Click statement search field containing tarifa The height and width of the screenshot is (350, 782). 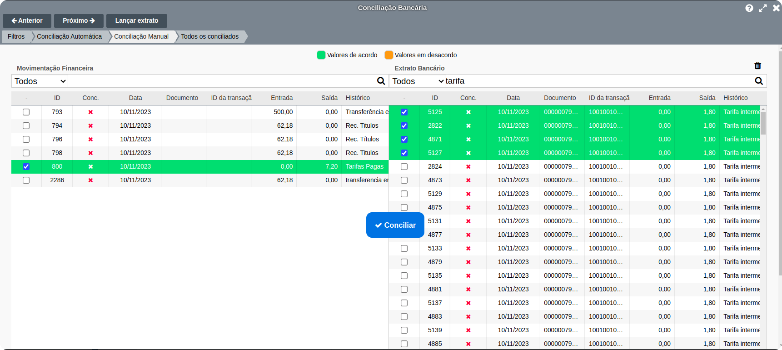pos(599,81)
